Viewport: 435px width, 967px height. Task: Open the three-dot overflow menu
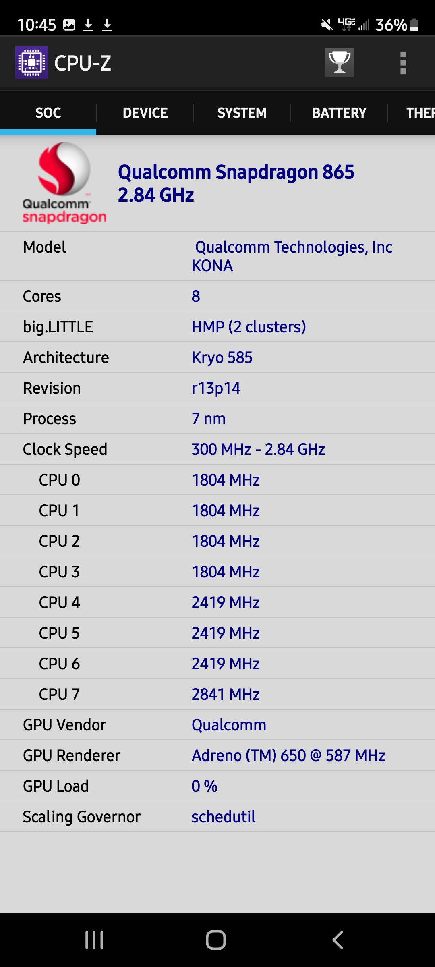point(403,63)
